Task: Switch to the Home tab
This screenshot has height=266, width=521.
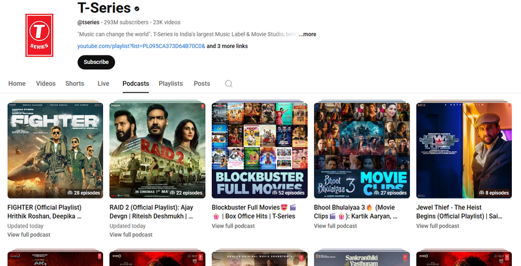Action: pos(17,83)
